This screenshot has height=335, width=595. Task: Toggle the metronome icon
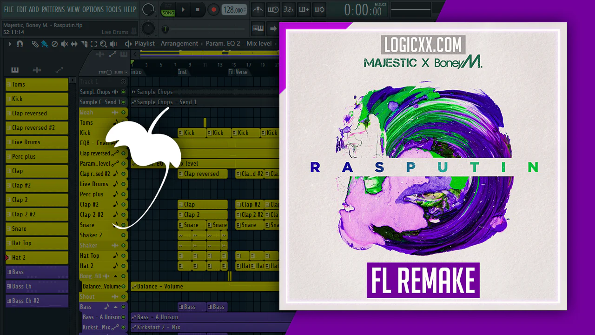tap(258, 9)
